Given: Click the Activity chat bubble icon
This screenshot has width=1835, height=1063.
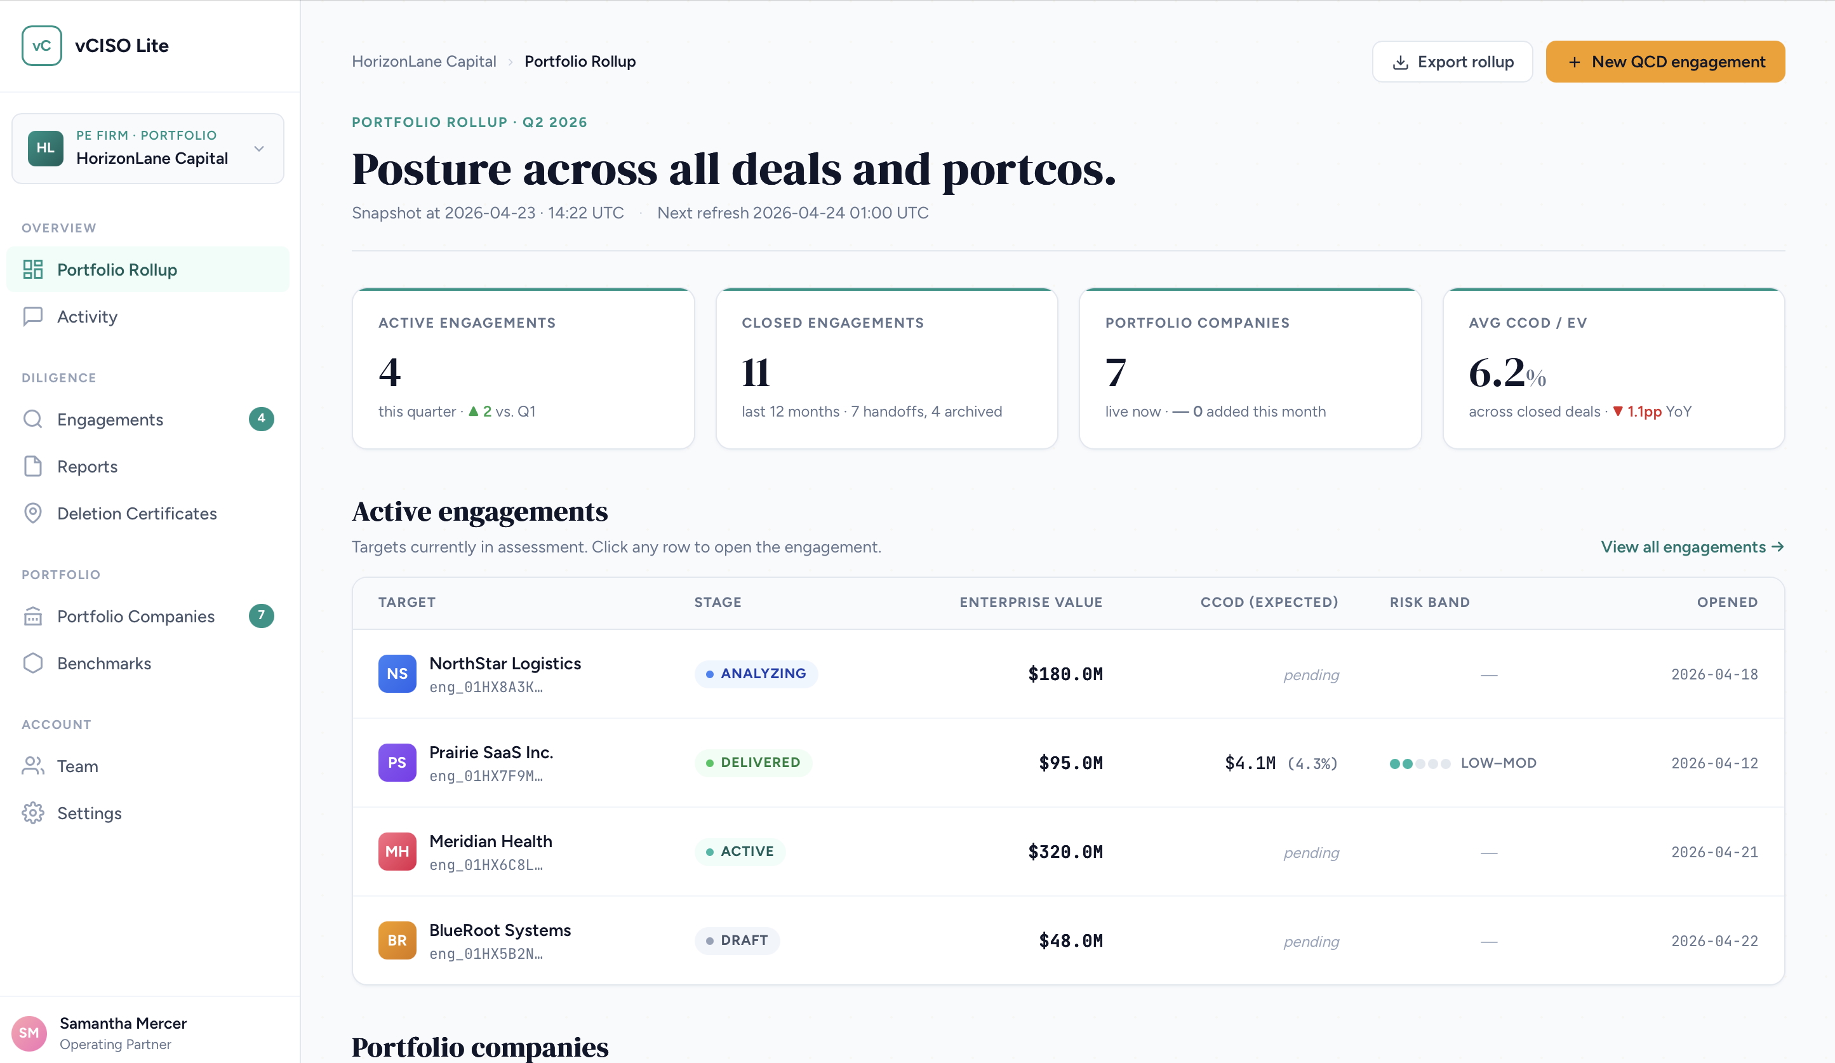Looking at the screenshot, I should click(x=33, y=316).
